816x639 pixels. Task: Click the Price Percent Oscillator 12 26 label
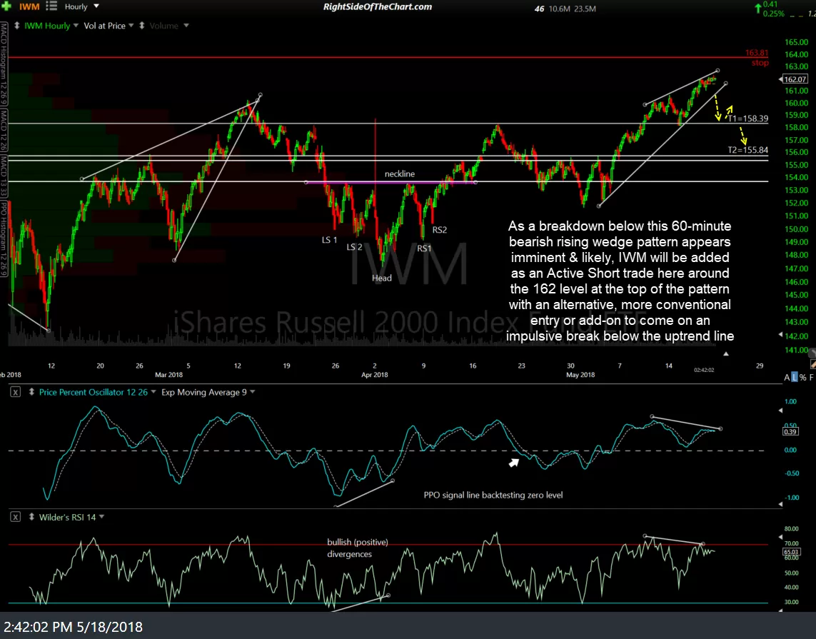[x=93, y=393]
